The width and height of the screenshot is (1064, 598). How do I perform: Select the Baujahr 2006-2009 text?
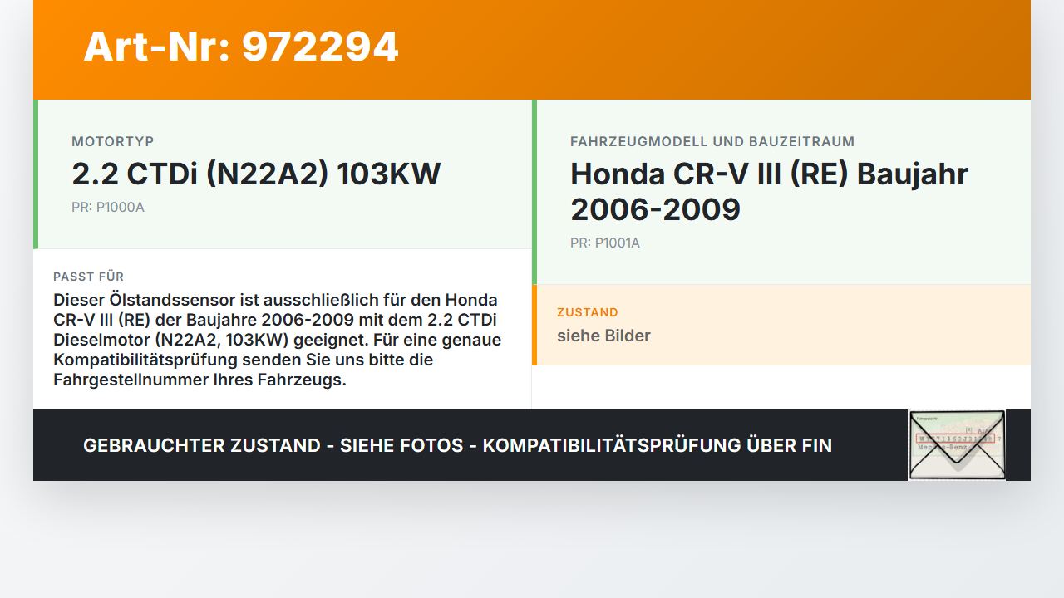coord(655,208)
